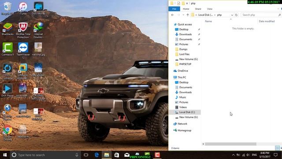Open the Windows Start menu
The height and width of the screenshot is (159, 282).
(x=5, y=155)
